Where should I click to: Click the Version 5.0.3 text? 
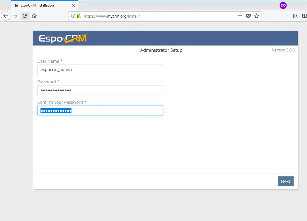click(x=283, y=50)
